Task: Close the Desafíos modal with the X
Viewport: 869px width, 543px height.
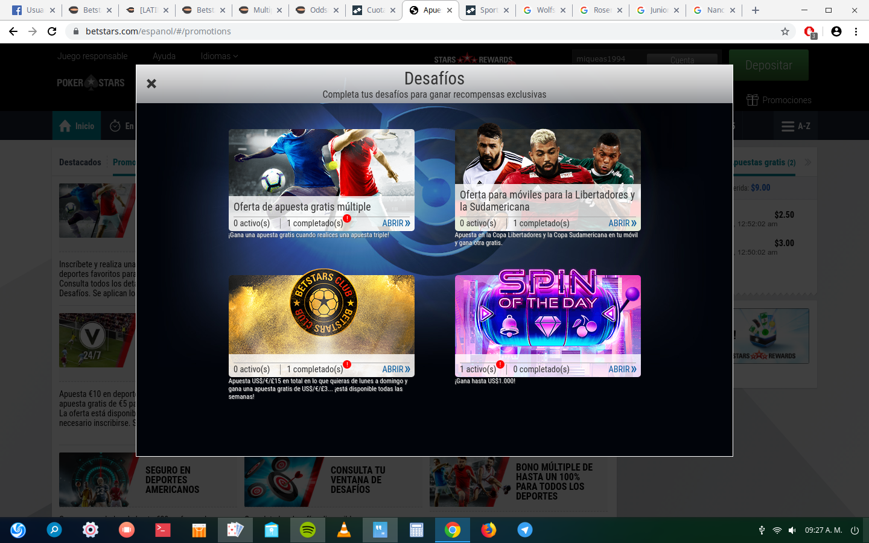Action: tap(151, 83)
